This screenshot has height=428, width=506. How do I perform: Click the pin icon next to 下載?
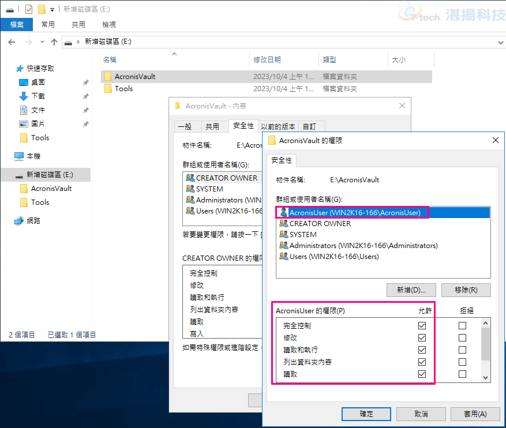(85, 96)
